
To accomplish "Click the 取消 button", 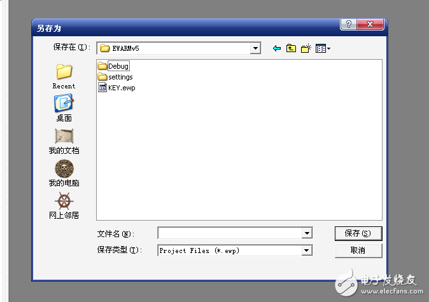I will click(x=358, y=251).
